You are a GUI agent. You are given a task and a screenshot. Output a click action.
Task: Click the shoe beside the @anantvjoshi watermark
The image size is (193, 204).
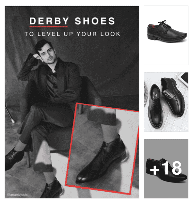(52, 189)
